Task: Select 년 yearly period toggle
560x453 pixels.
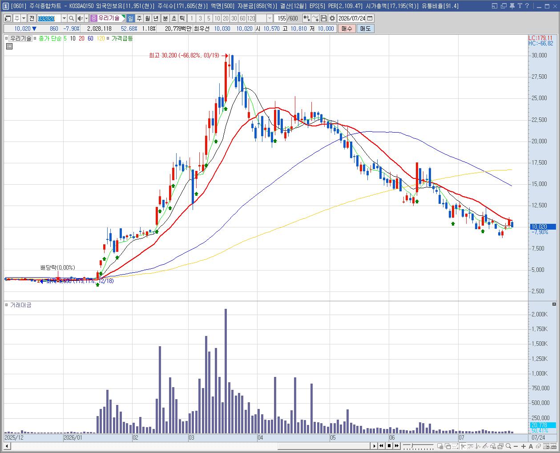Action: point(156,18)
